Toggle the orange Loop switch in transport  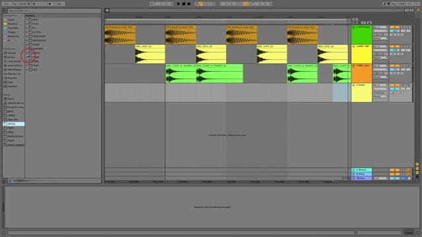(x=246, y=4)
